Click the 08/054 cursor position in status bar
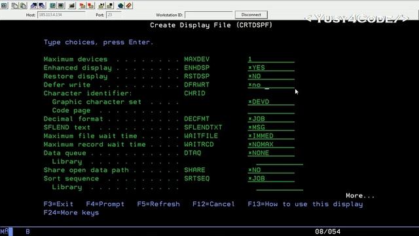Image resolution: width=419 pixels, height=236 pixels. coord(327,231)
